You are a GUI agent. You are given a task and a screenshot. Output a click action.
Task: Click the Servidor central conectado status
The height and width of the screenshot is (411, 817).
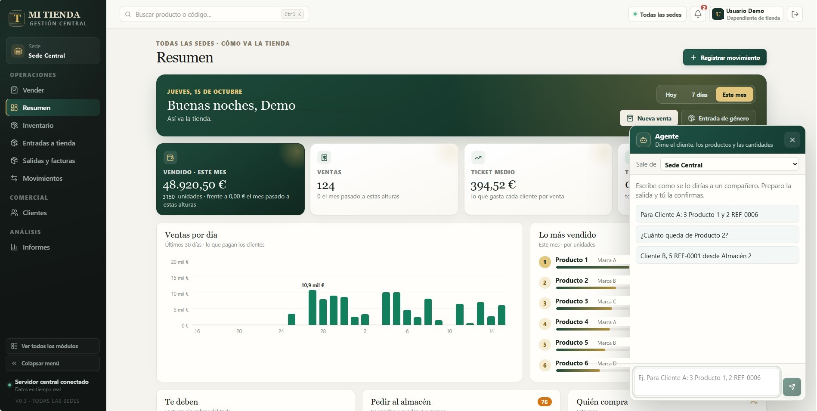(x=48, y=385)
